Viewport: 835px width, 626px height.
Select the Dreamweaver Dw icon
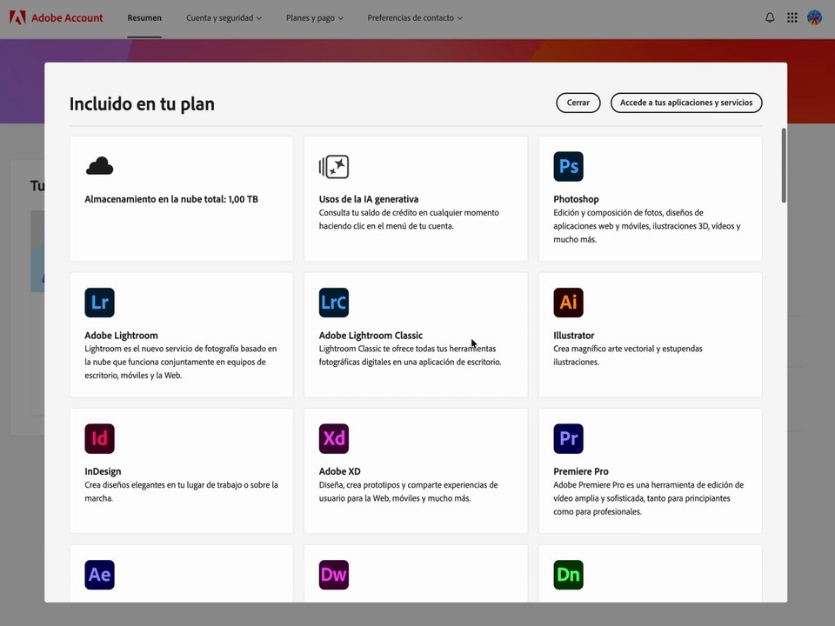334,575
